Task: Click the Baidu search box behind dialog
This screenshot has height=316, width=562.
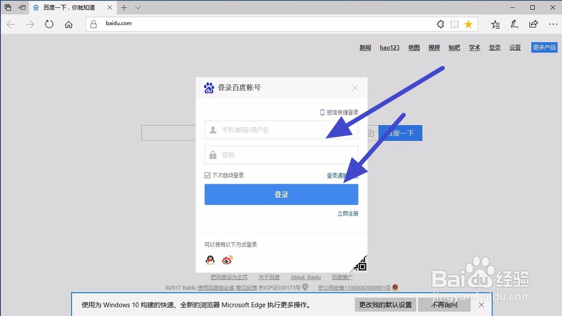Action: click(x=169, y=133)
